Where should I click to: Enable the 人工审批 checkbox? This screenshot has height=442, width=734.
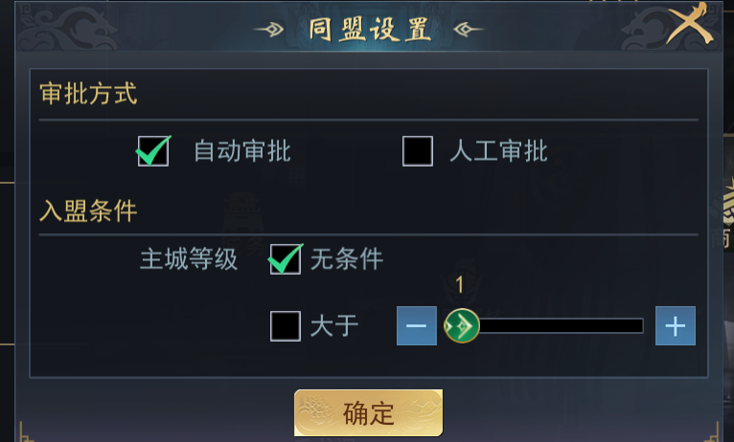click(418, 151)
